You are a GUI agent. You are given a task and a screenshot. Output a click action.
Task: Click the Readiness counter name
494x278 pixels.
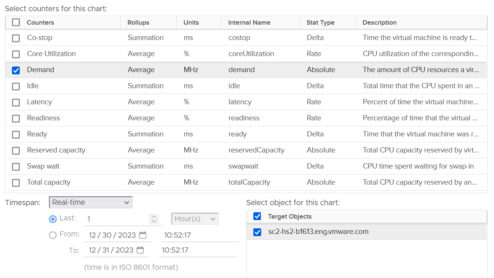click(43, 118)
